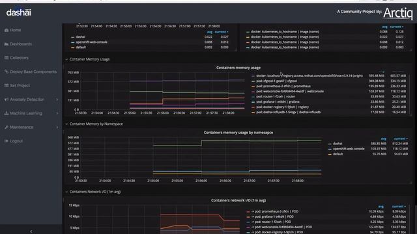
Task: Select '-> pod: docker-registry-1 | POD' network entry
Action: pos(277,232)
